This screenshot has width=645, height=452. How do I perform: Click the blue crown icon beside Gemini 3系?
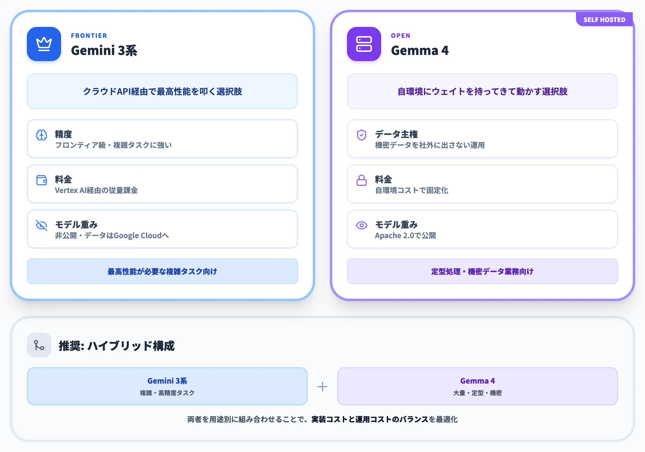44,44
